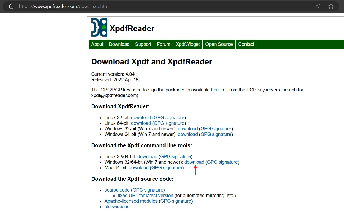Open the Contact page

tap(246, 44)
